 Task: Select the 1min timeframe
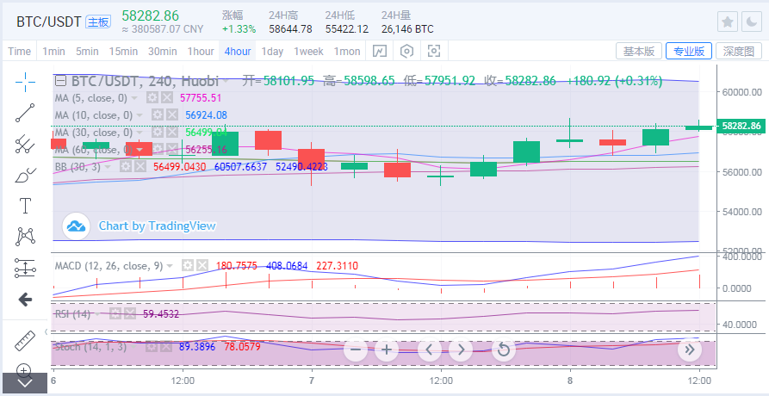[53, 52]
